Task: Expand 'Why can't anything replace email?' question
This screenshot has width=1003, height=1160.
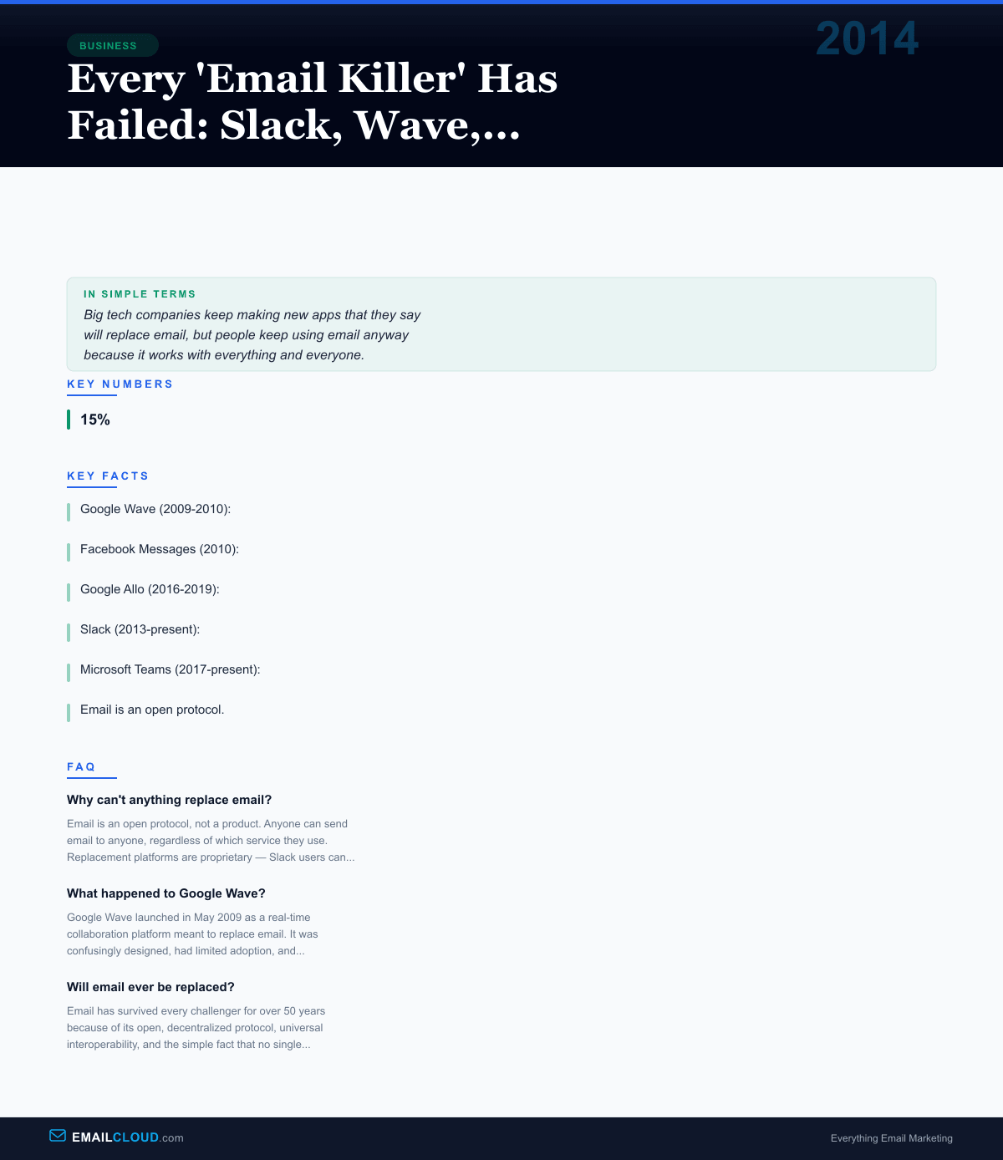Action: coord(170,800)
